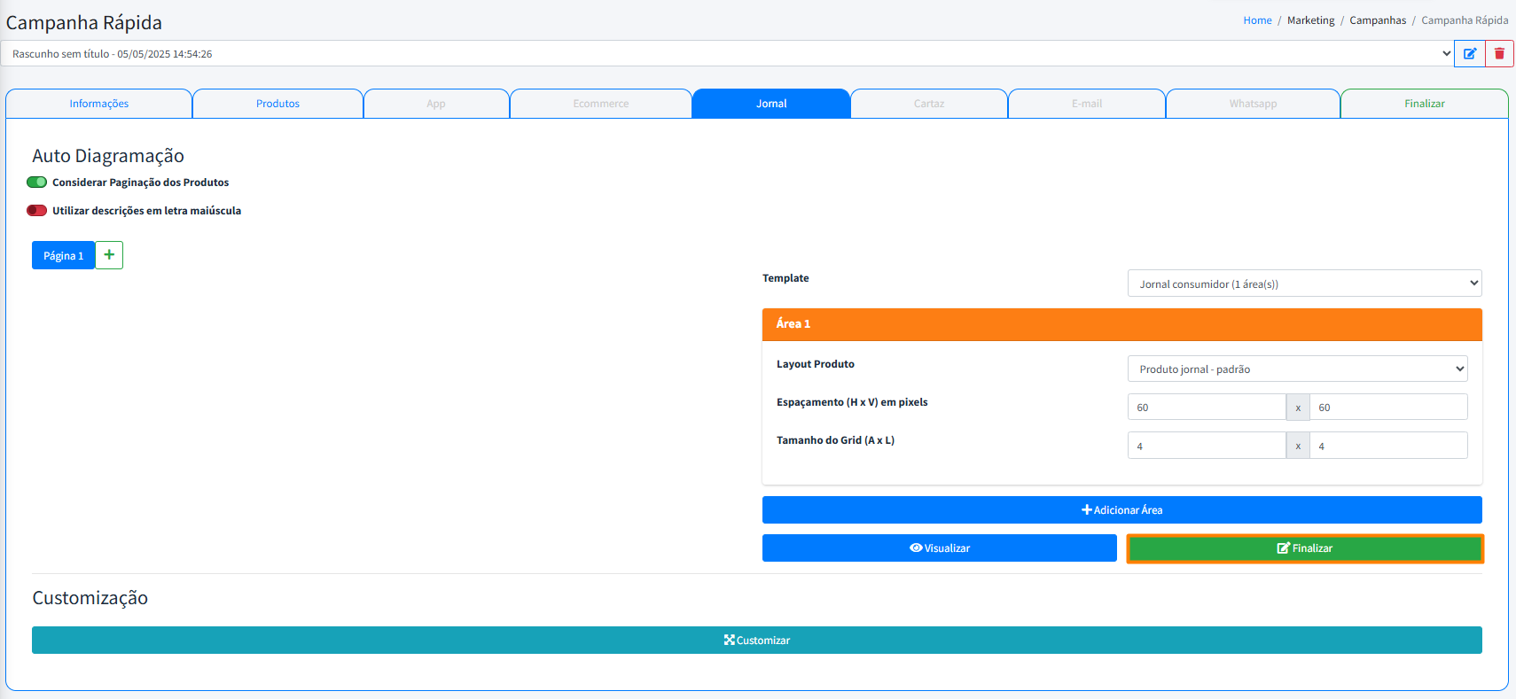Follow the Home breadcrumb link

click(x=1256, y=20)
